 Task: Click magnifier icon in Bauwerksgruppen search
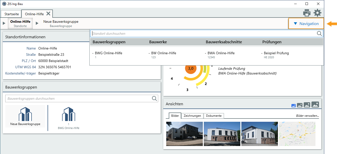point(154,98)
